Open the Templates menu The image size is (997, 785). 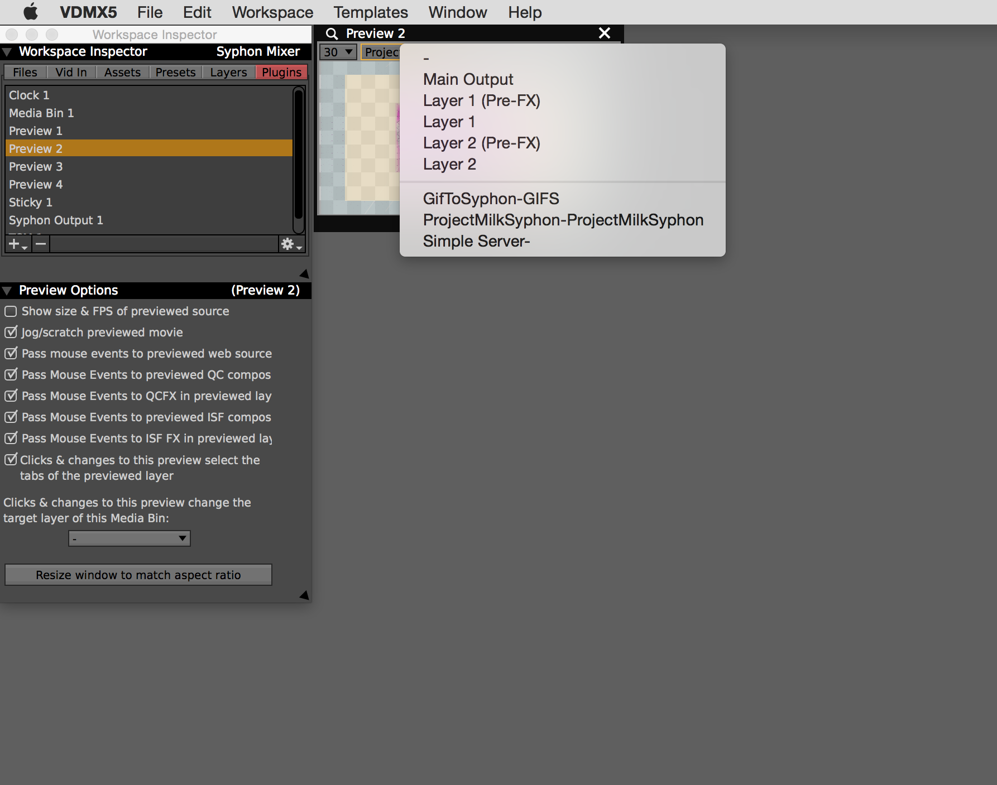click(371, 12)
